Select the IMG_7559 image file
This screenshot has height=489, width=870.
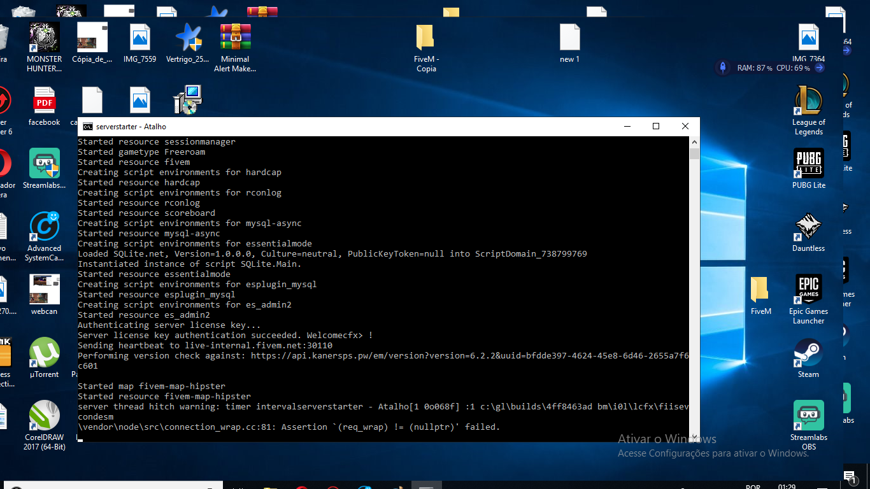[x=140, y=38]
